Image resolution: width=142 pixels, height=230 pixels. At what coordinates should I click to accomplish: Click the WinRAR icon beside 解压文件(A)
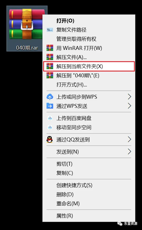tap(50, 57)
